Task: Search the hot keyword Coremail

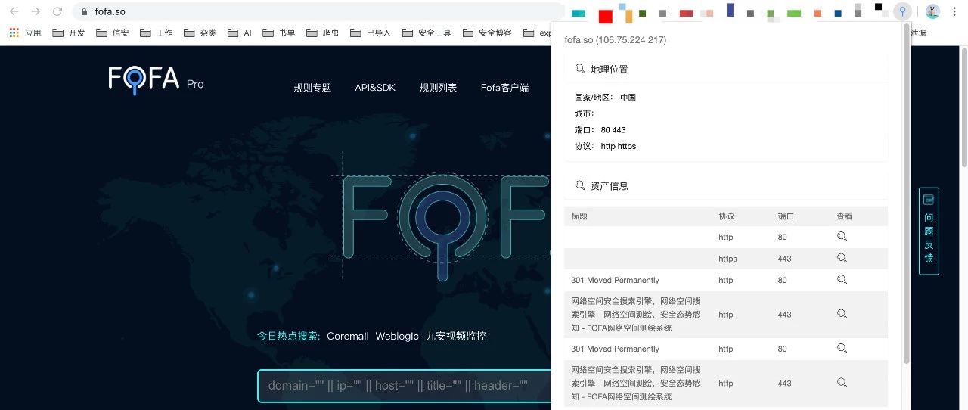Action: 348,336
